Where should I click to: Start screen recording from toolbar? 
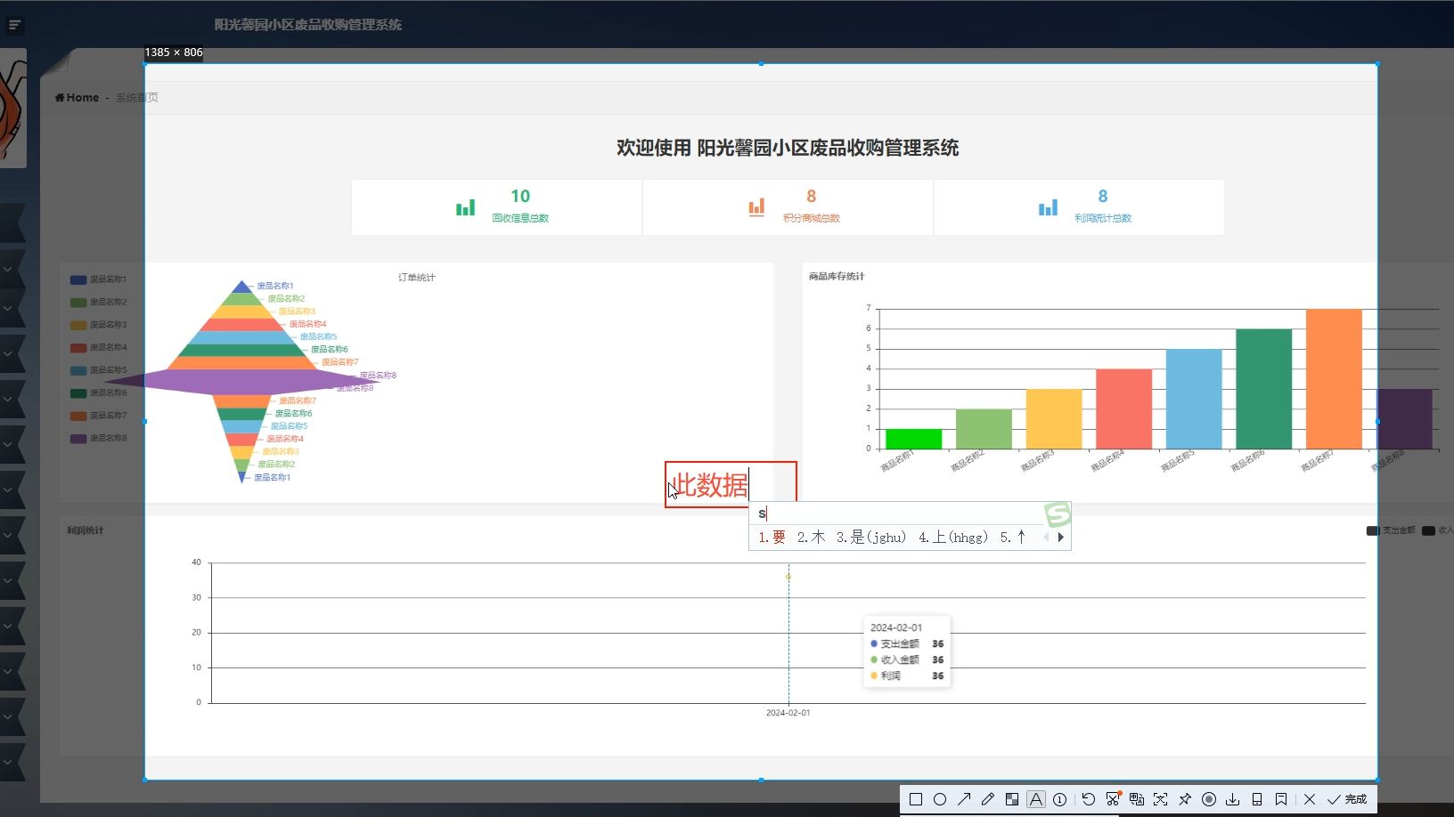pos(1209,799)
